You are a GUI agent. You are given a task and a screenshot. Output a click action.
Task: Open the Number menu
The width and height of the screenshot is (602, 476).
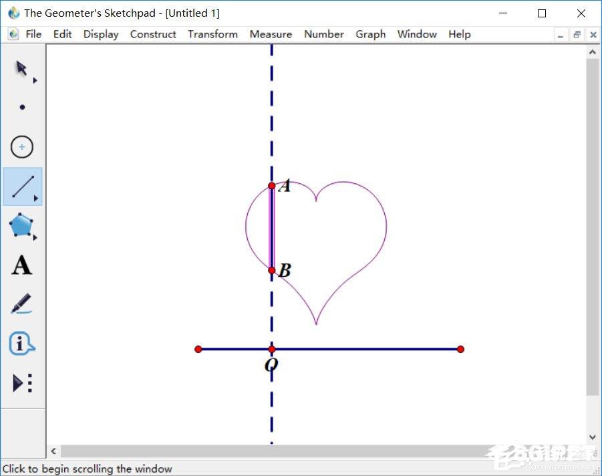[x=323, y=34]
